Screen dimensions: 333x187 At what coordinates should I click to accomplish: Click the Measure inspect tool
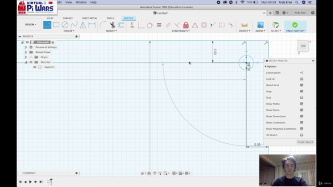pyautogui.click(x=245, y=25)
